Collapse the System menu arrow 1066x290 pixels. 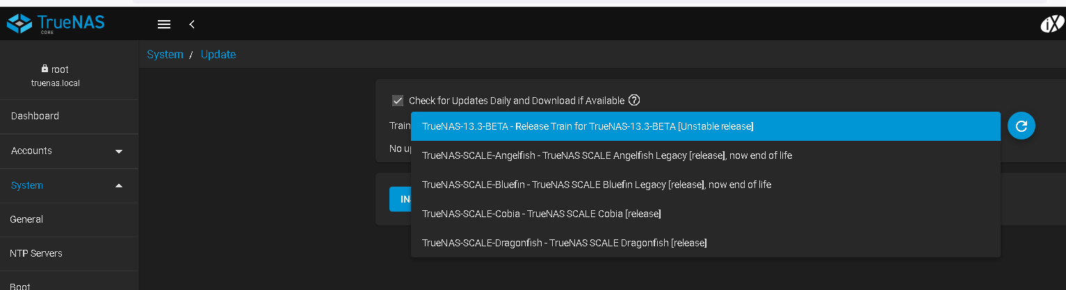click(119, 185)
